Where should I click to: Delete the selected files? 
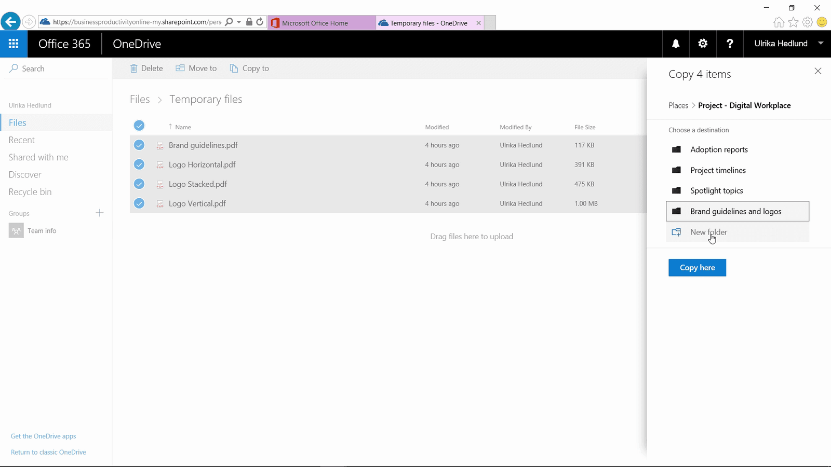(146, 68)
